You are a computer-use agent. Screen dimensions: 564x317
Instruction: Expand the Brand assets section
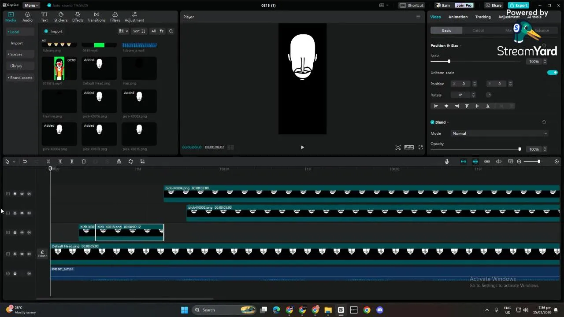pos(20,77)
